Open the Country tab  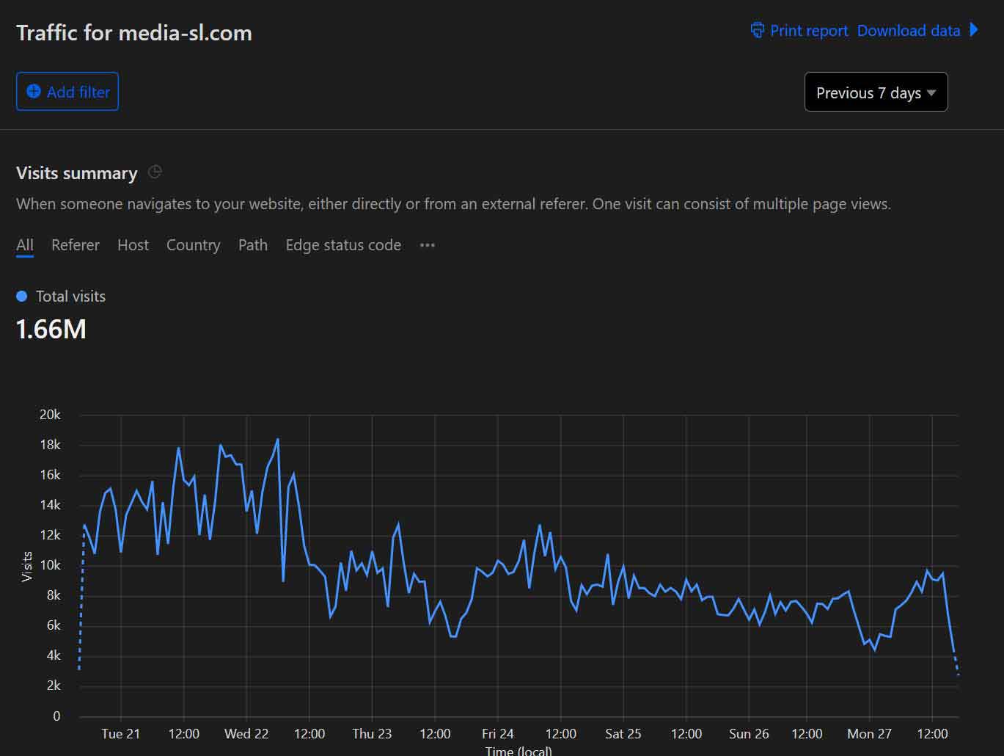click(x=193, y=245)
